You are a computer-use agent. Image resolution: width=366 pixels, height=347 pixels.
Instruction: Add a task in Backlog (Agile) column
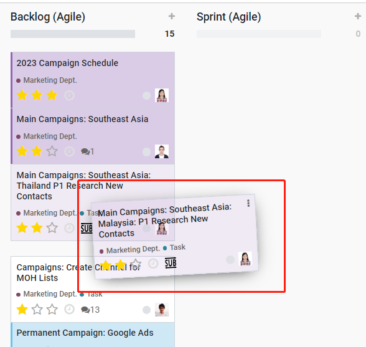[x=172, y=16]
